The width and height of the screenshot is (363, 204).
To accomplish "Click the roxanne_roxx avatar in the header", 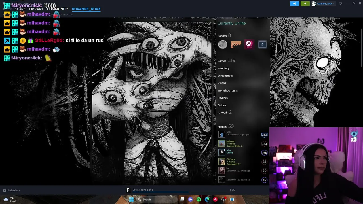I will click(x=314, y=4).
